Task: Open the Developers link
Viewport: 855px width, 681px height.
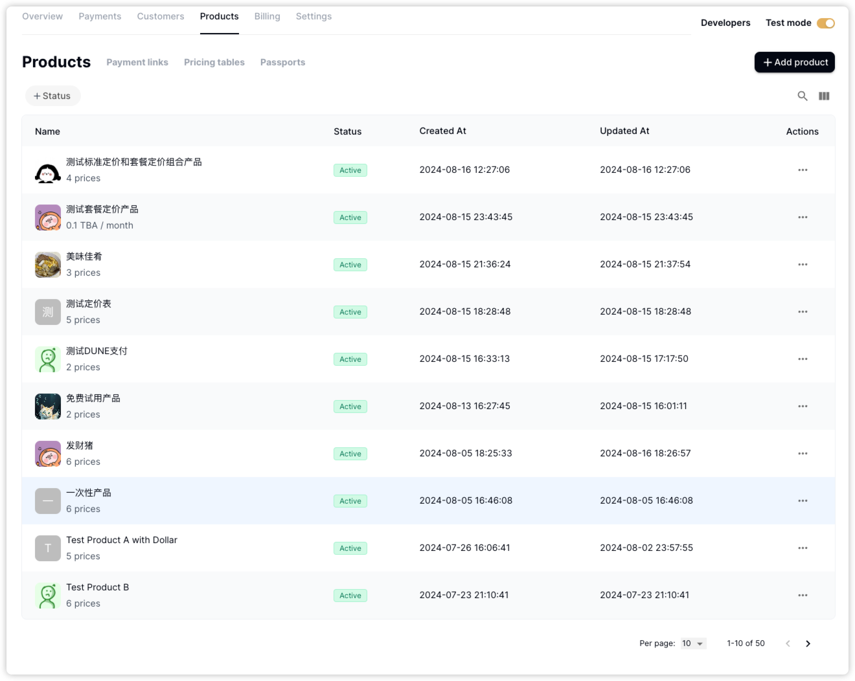Action: (x=725, y=23)
